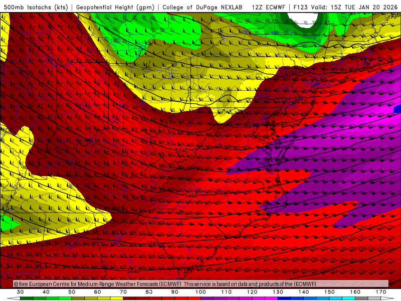Screen dimensions: 401x301
Task: Click the blue 130-140 kt legend swatch
Action: tap(291, 298)
